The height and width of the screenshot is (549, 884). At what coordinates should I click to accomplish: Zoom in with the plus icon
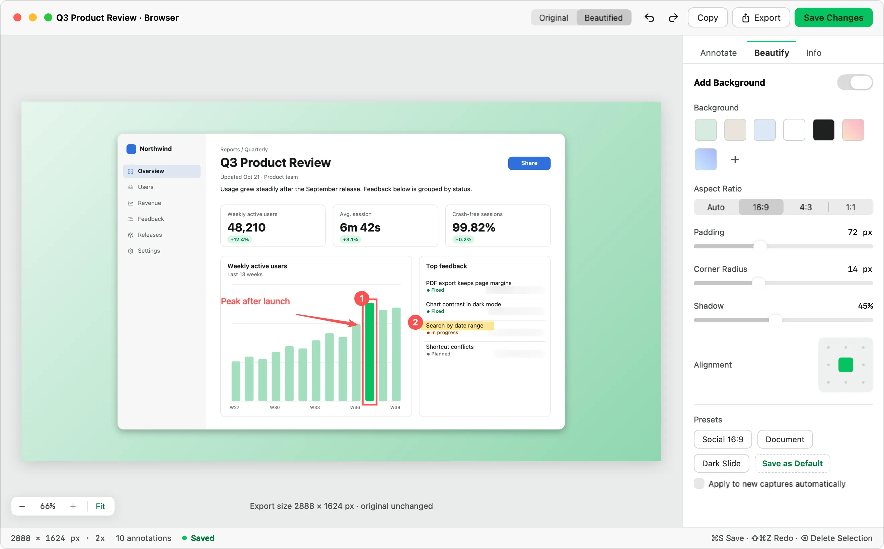pos(73,506)
